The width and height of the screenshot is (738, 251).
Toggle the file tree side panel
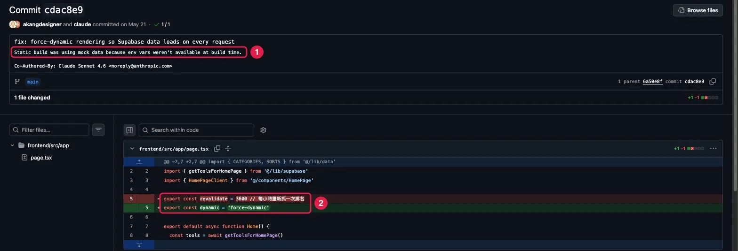click(x=129, y=130)
